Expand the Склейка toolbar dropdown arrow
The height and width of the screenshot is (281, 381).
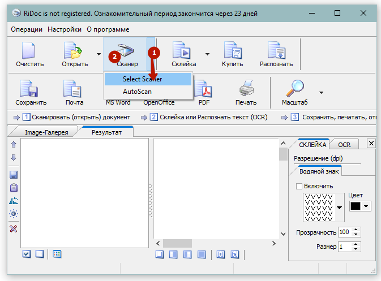click(x=207, y=54)
